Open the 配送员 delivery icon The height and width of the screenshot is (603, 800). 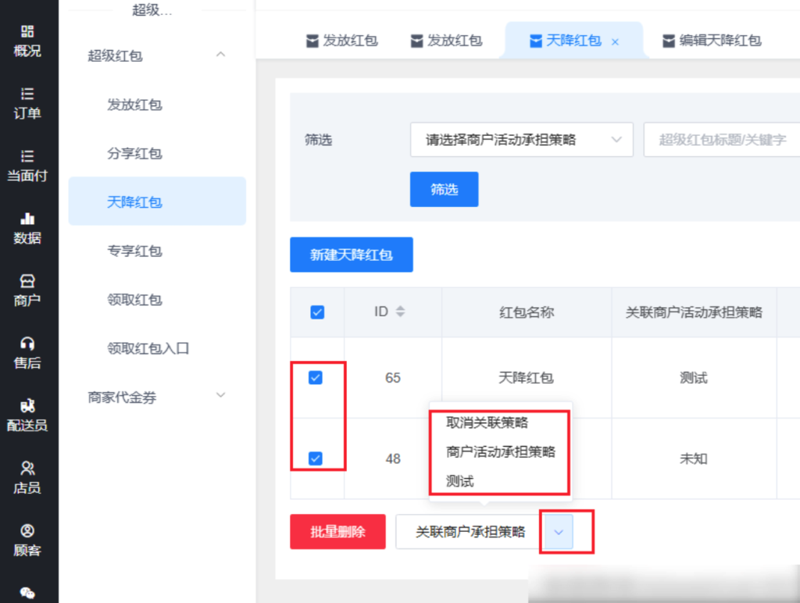(x=27, y=407)
